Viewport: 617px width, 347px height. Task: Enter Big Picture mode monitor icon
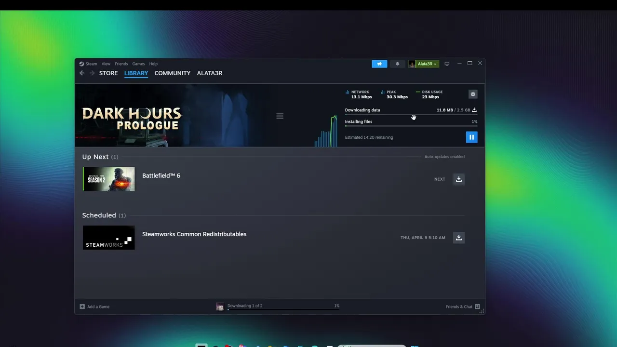447,64
